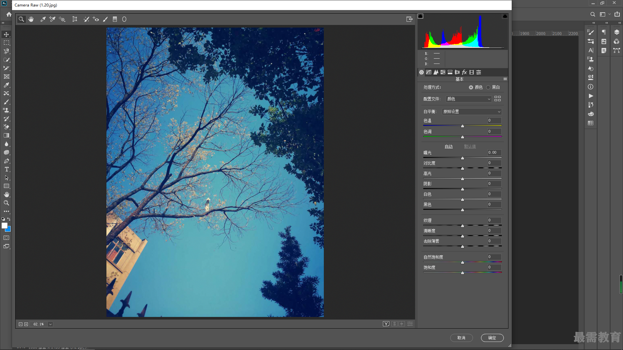
Task: Click the 曝光 exposure slider handle
Action: coord(462,158)
